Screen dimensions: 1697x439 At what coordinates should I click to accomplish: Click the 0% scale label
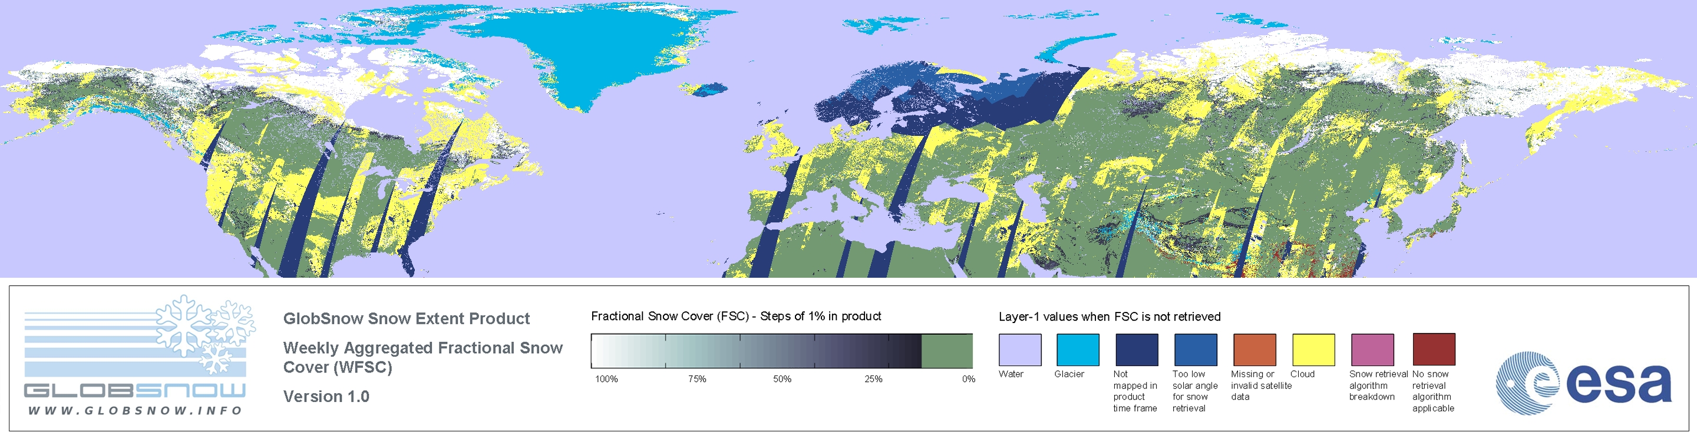pyautogui.click(x=968, y=379)
